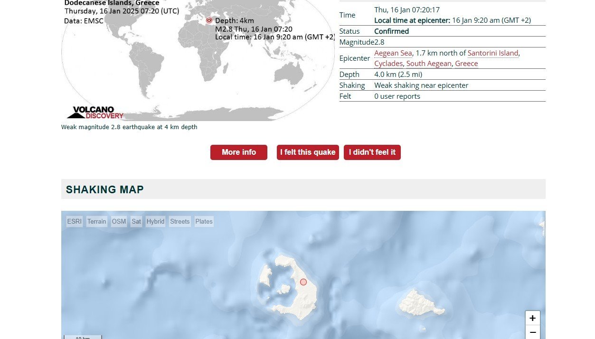Follow the Cycládes region link

pos(388,64)
